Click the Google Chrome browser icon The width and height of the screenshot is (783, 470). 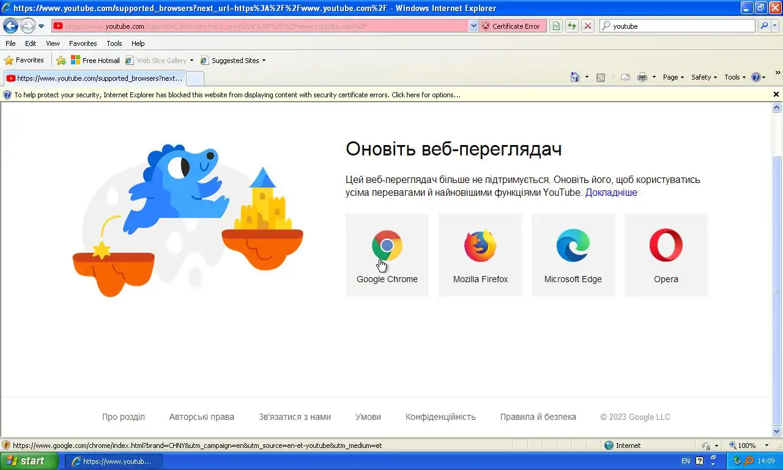coord(387,245)
